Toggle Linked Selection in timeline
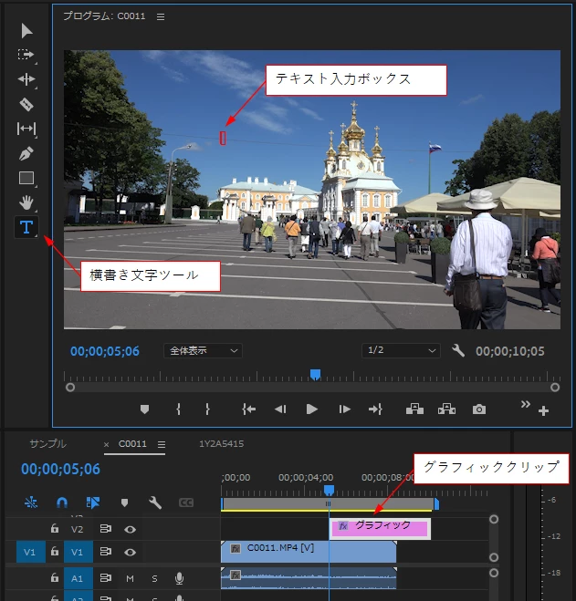Viewport: 576px width, 601px height. (93, 503)
